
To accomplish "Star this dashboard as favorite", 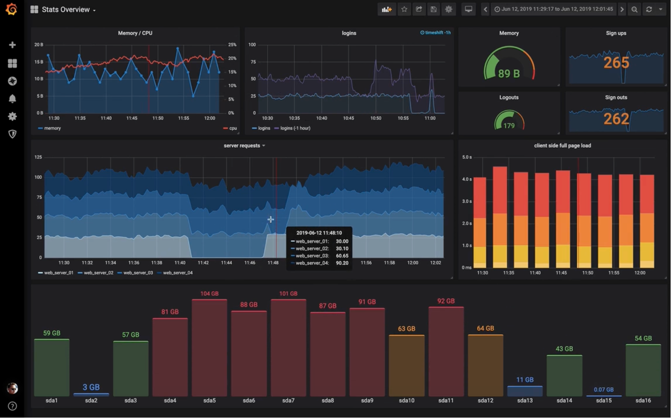I will coord(404,9).
